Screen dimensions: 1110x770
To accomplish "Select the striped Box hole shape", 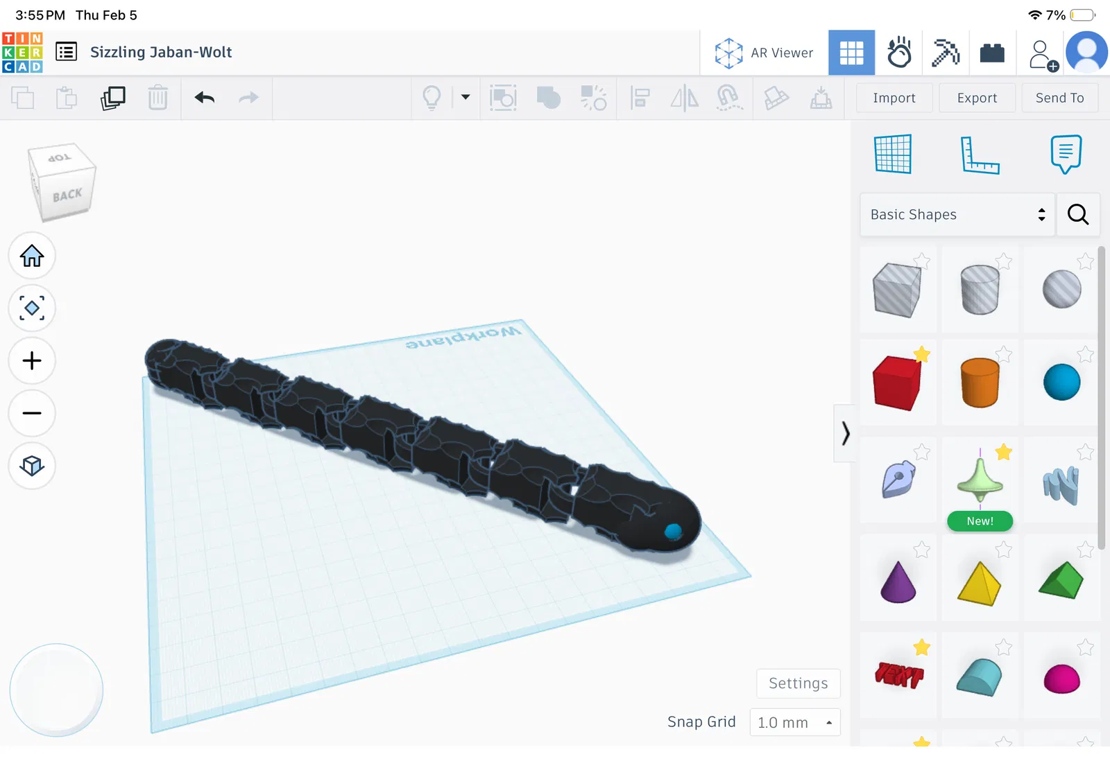I will 897,290.
